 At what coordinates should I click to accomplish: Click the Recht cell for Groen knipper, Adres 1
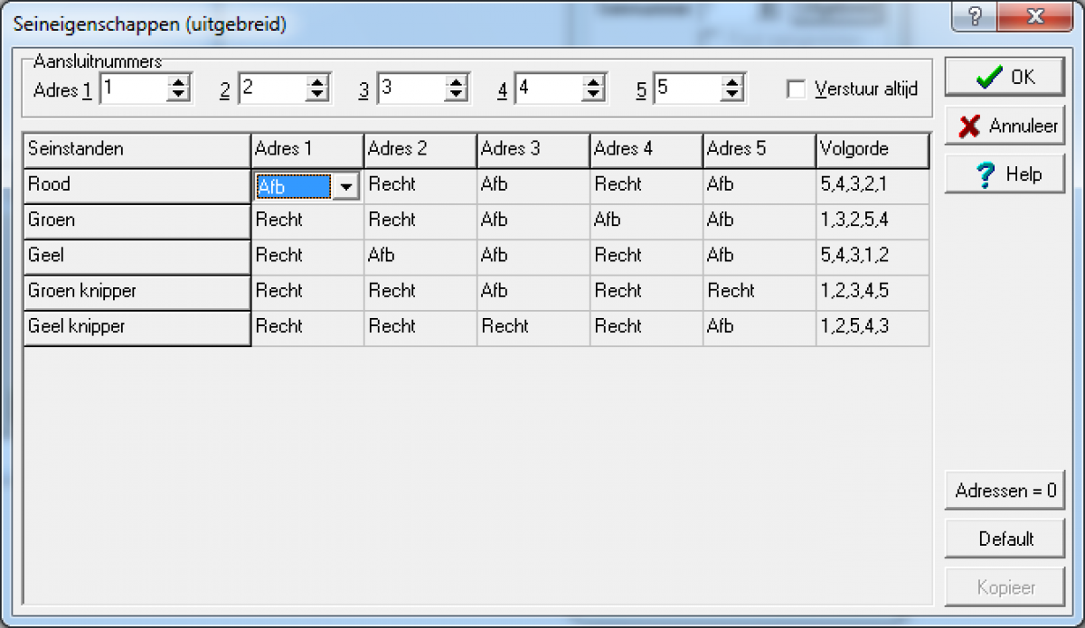pyautogui.click(x=307, y=293)
